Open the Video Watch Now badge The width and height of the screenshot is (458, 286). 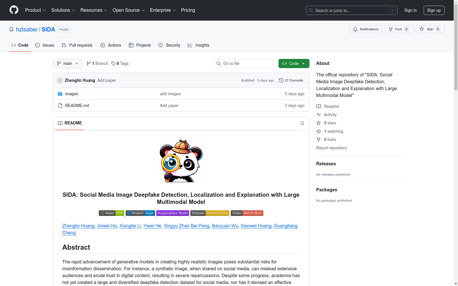click(x=247, y=213)
